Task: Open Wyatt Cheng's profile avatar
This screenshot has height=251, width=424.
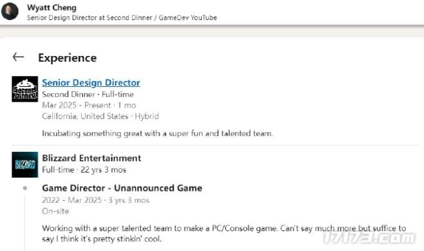Action: click(x=10, y=12)
